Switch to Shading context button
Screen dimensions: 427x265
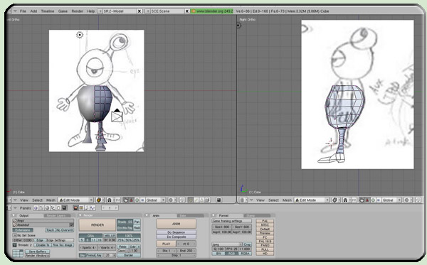click(x=47, y=208)
